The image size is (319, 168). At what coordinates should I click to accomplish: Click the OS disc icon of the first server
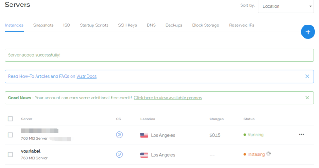click(119, 134)
